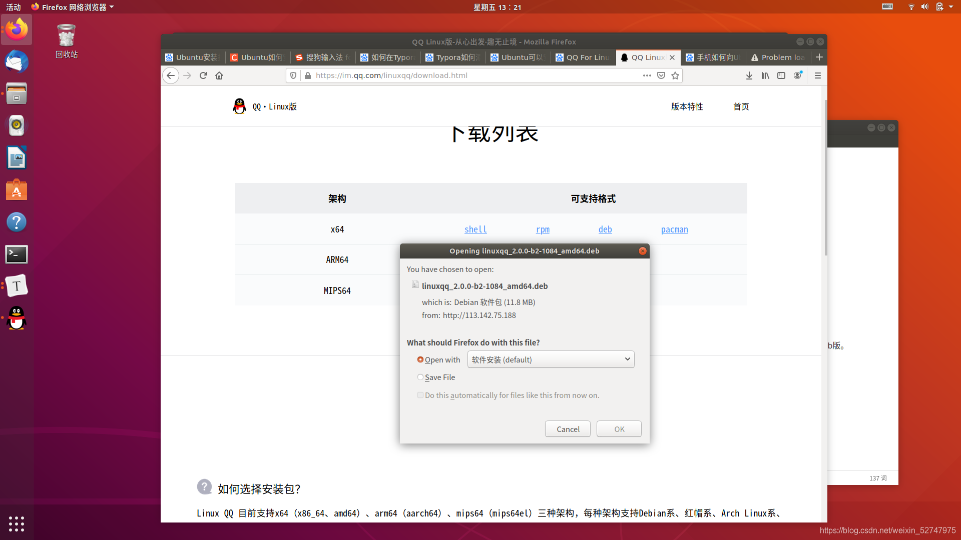Expand the system status menu arrow
Viewport: 961px width, 540px height.
point(951,7)
